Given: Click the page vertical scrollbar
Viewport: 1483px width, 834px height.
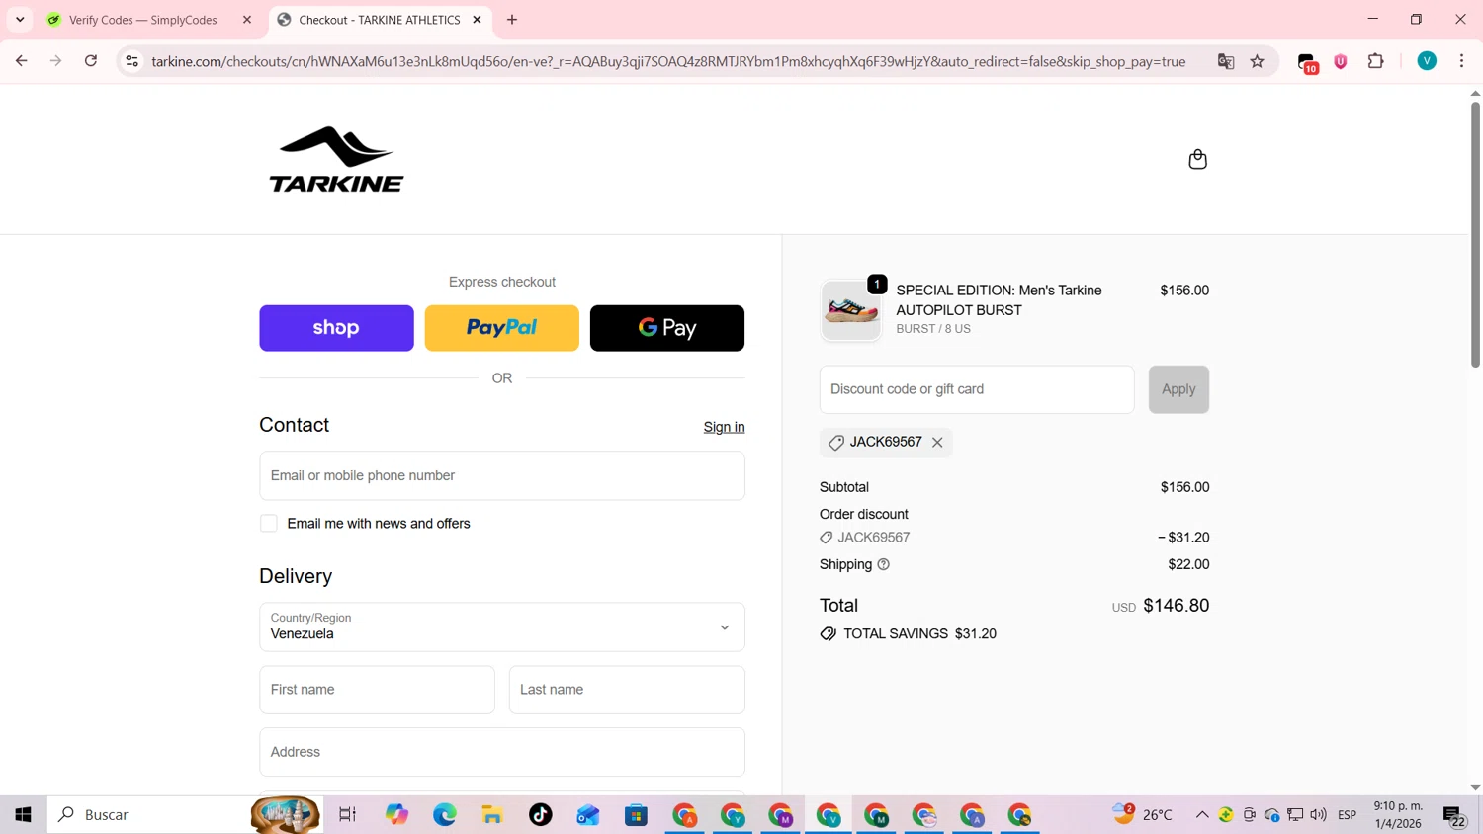Looking at the screenshot, I should click(1475, 233).
